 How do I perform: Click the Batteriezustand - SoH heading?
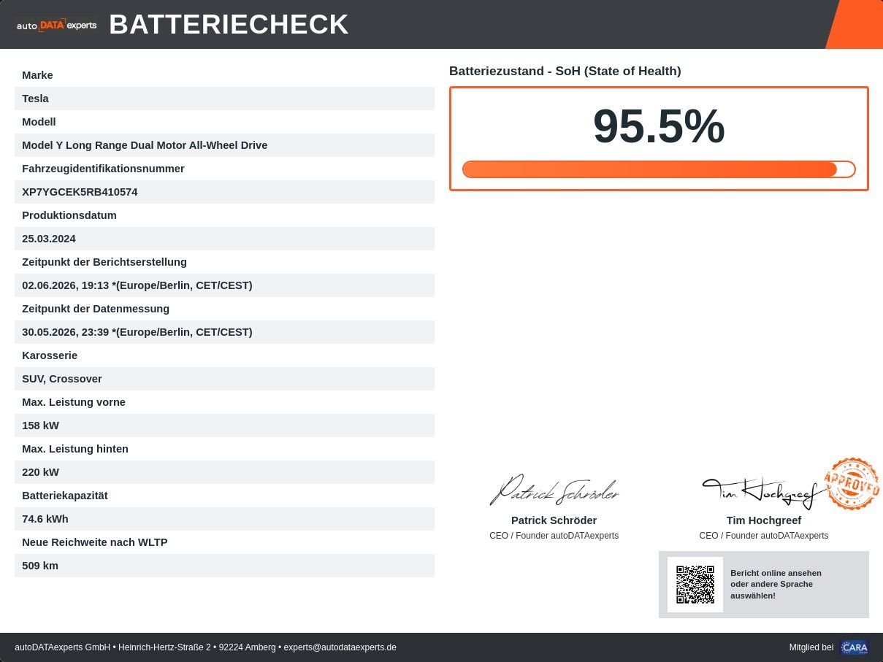tap(565, 71)
